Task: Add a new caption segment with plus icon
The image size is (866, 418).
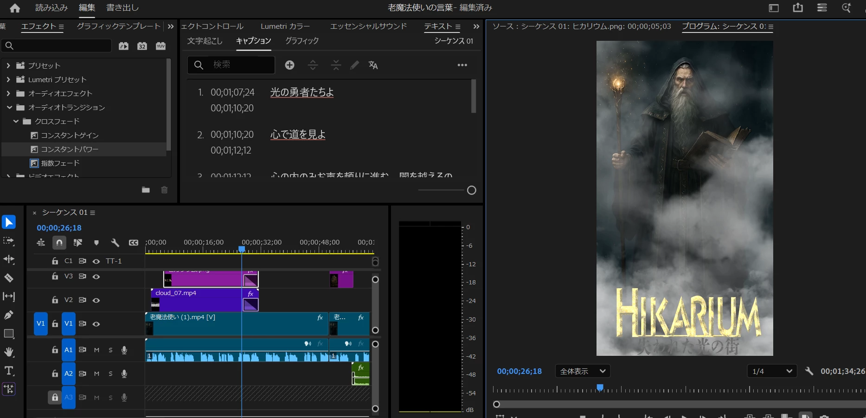Action: pos(290,65)
